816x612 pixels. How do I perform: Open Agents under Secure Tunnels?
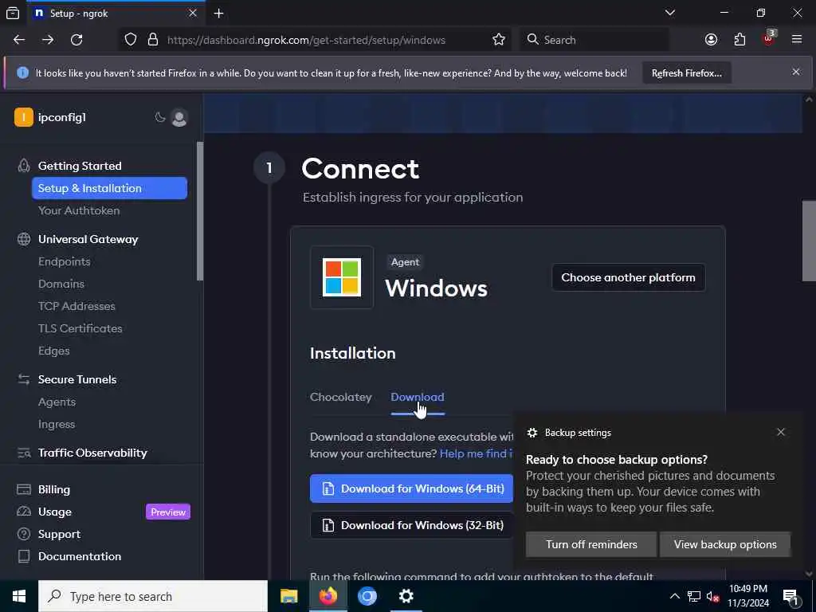tap(57, 402)
